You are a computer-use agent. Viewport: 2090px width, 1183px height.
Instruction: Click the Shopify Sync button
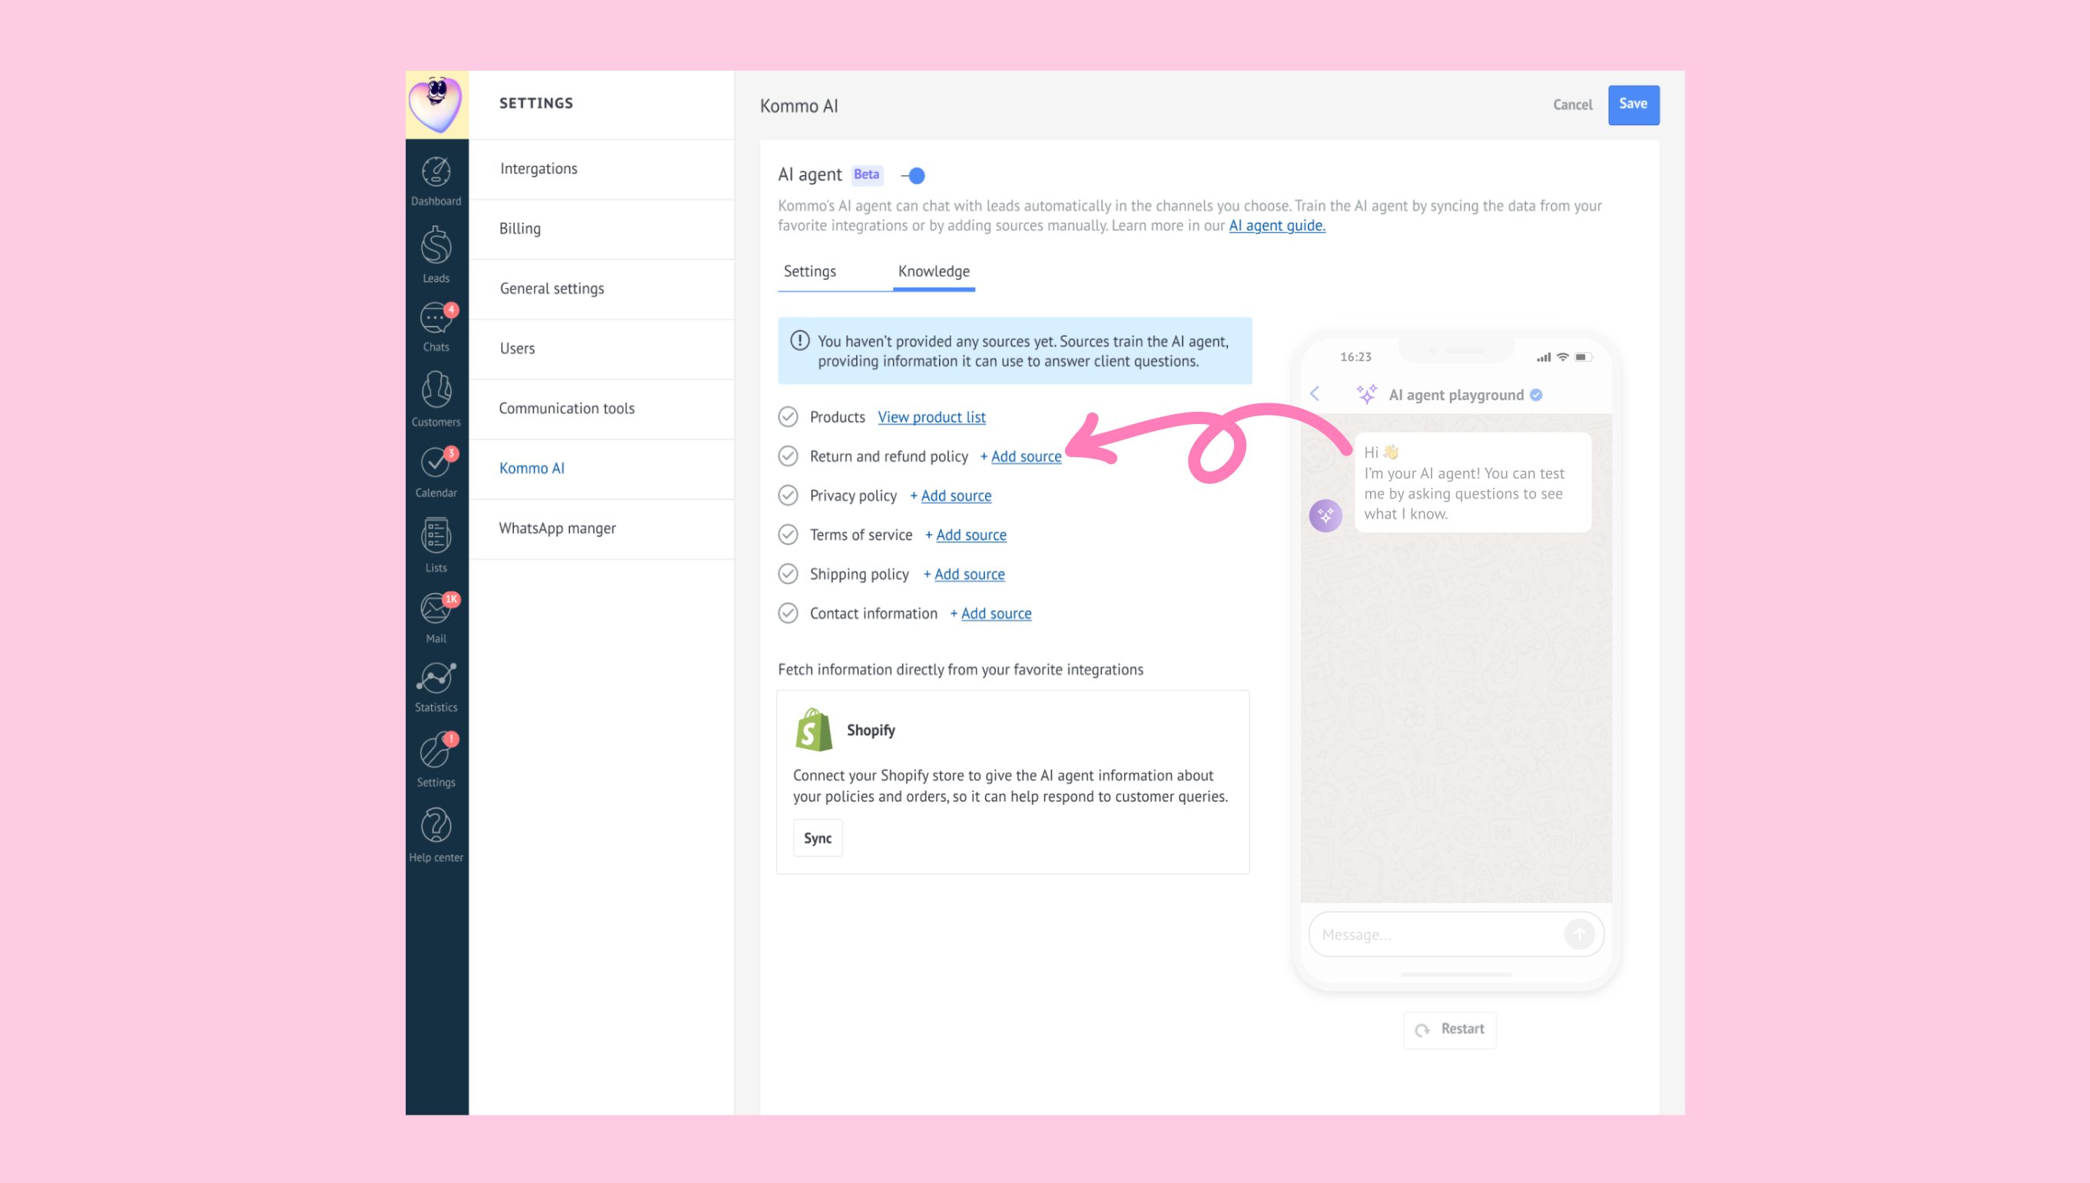[x=818, y=839]
